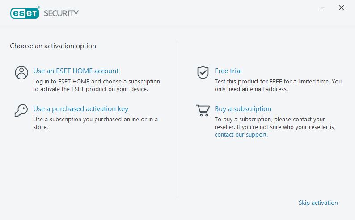Image resolution: width=355 pixels, height=220 pixels.
Task: Follow the contact our support link
Action: coord(241,135)
